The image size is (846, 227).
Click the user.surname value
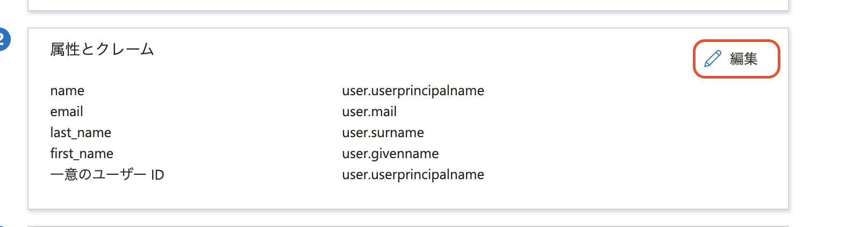point(383,133)
